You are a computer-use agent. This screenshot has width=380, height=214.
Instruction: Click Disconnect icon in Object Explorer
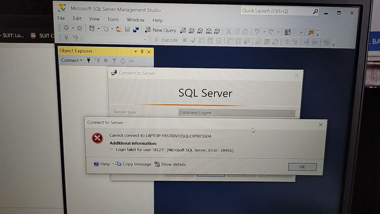pos(97,61)
